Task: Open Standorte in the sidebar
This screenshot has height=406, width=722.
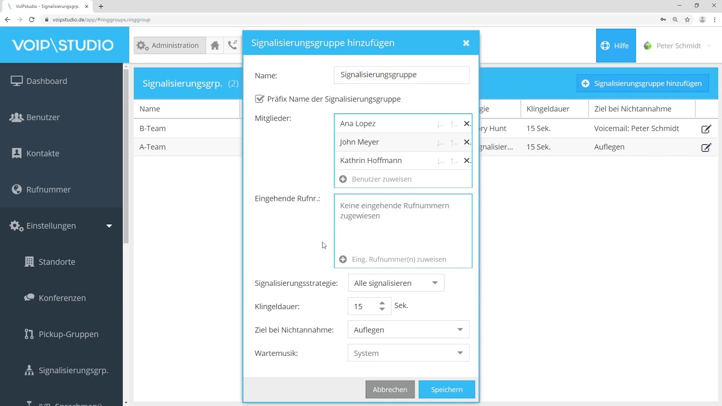Action: tap(61, 262)
